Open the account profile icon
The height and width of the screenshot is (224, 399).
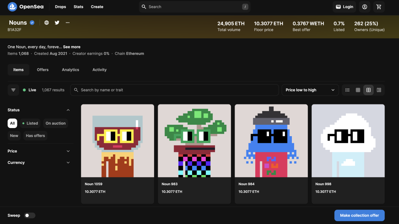(364, 7)
